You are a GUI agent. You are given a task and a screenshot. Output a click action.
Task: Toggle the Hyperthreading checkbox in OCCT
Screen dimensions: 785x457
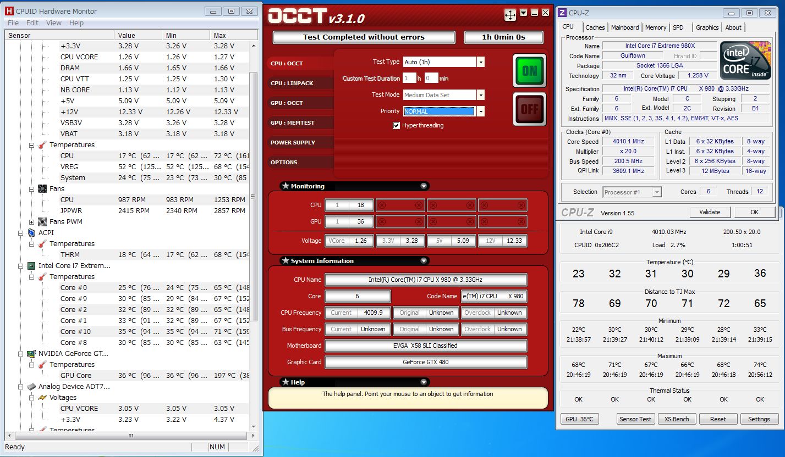pyautogui.click(x=396, y=126)
